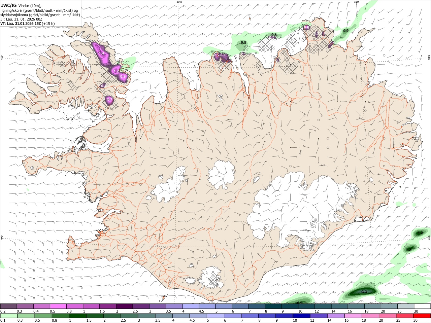Image resolution: width=431 pixels, height=323 pixels.
Task: Click the 0.9 value on green patch northeast
Action: (x=346, y=31)
